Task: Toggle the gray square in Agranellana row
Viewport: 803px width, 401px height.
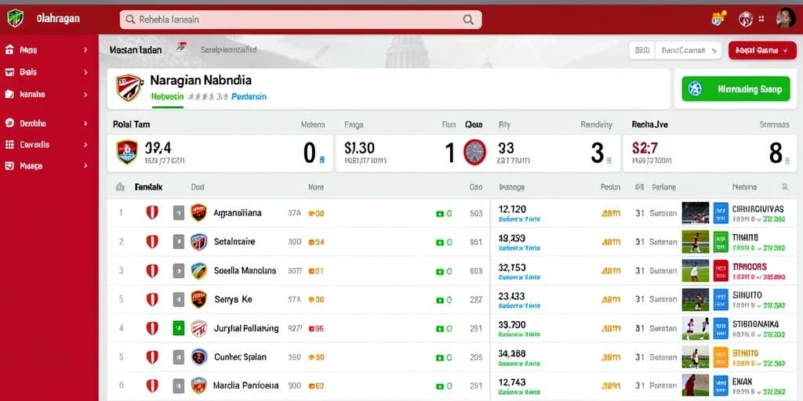Action: pos(178,213)
